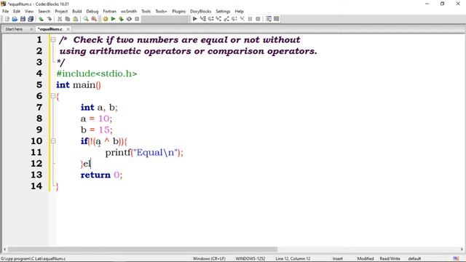Click the Paste clipboard icon
This screenshot has height=262, width=466.
76,19
